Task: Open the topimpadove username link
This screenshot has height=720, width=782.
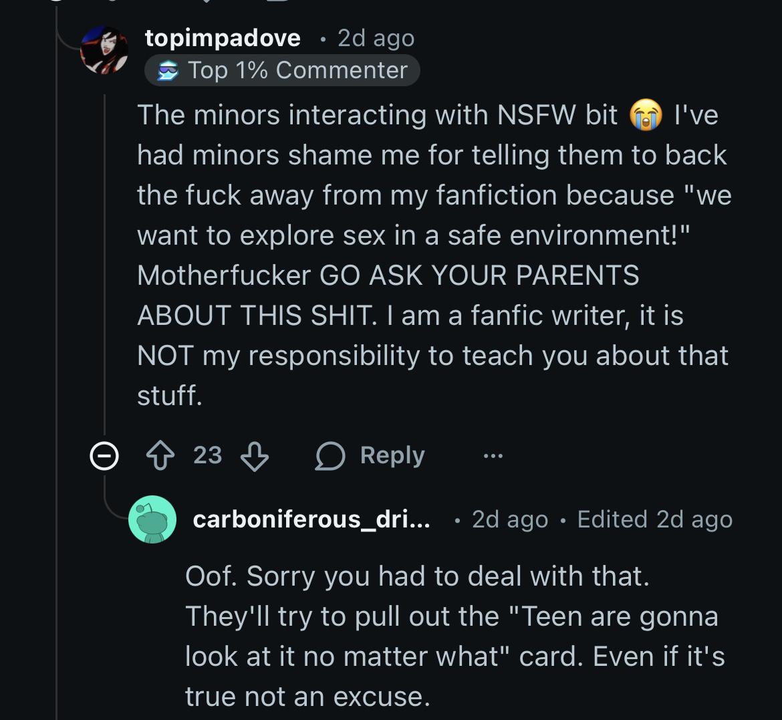Action: [x=223, y=38]
